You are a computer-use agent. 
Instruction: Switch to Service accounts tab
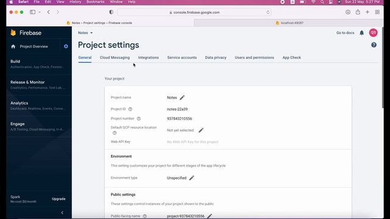coord(182,57)
